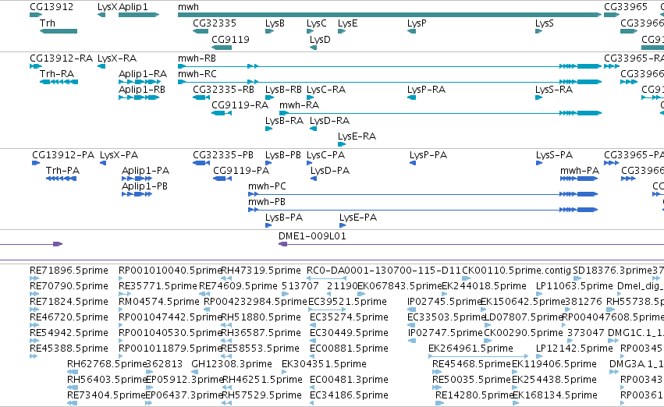Click the SD18376.3prime EST
664x407 pixels.
coord(577,278)
